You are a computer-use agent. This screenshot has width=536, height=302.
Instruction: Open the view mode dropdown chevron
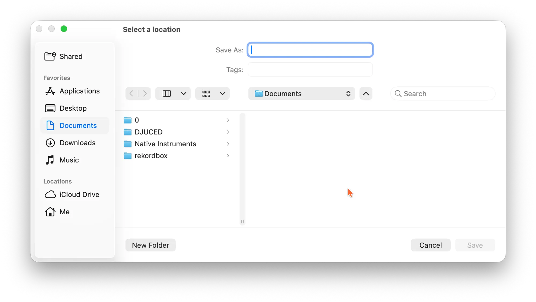(184, 94)
